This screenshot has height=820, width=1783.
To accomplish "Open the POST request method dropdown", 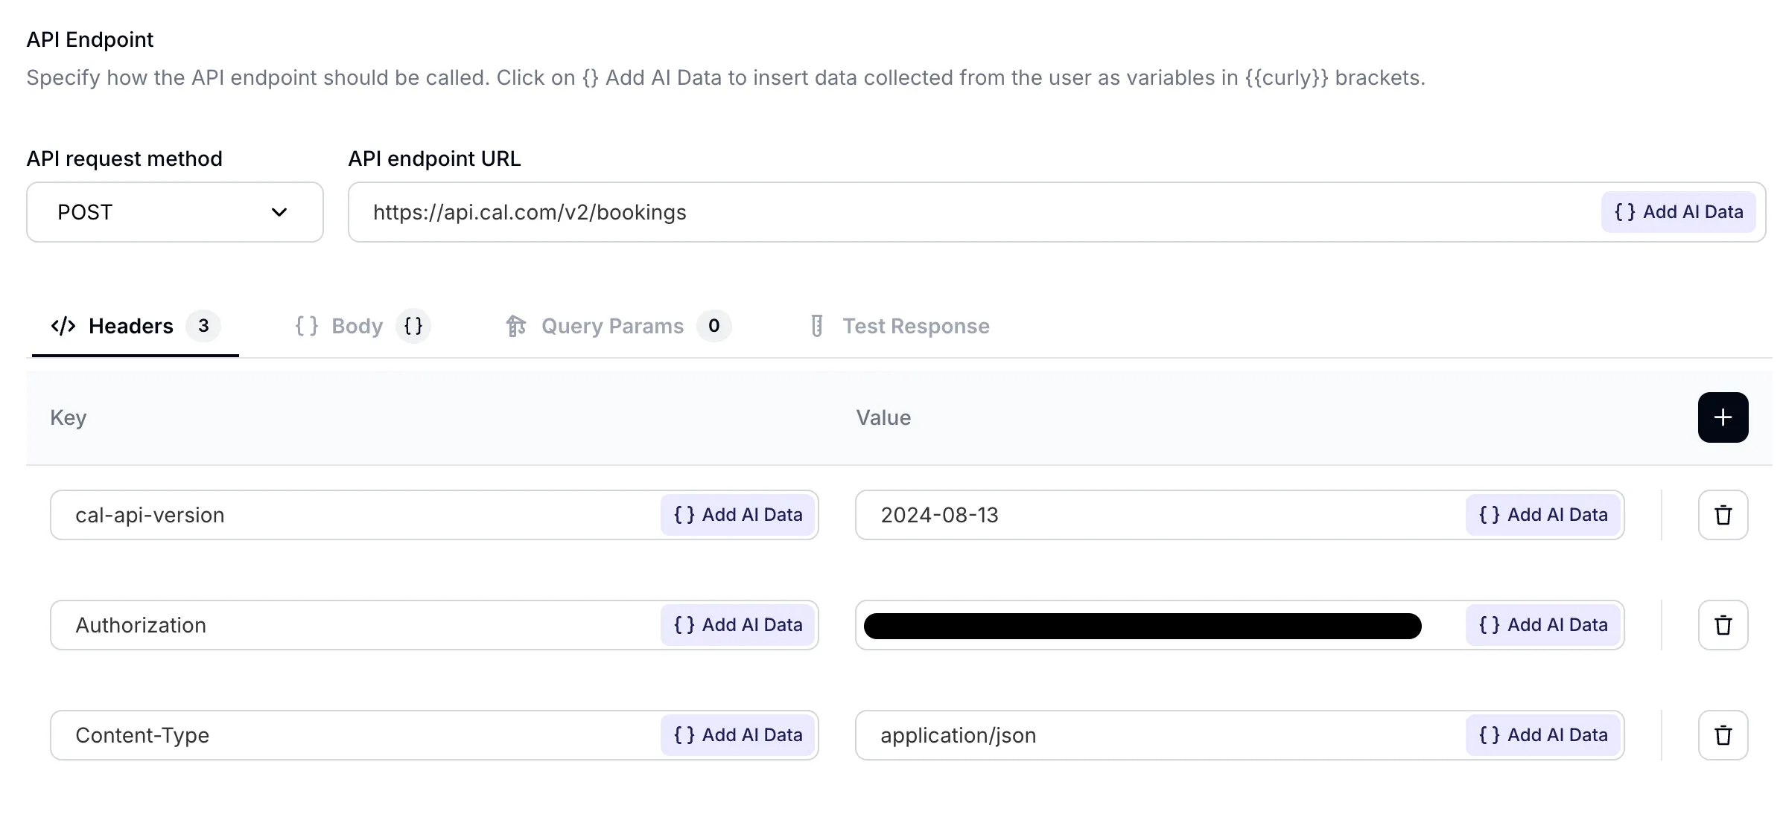I will pyautogui.click(x=174, y=212).
